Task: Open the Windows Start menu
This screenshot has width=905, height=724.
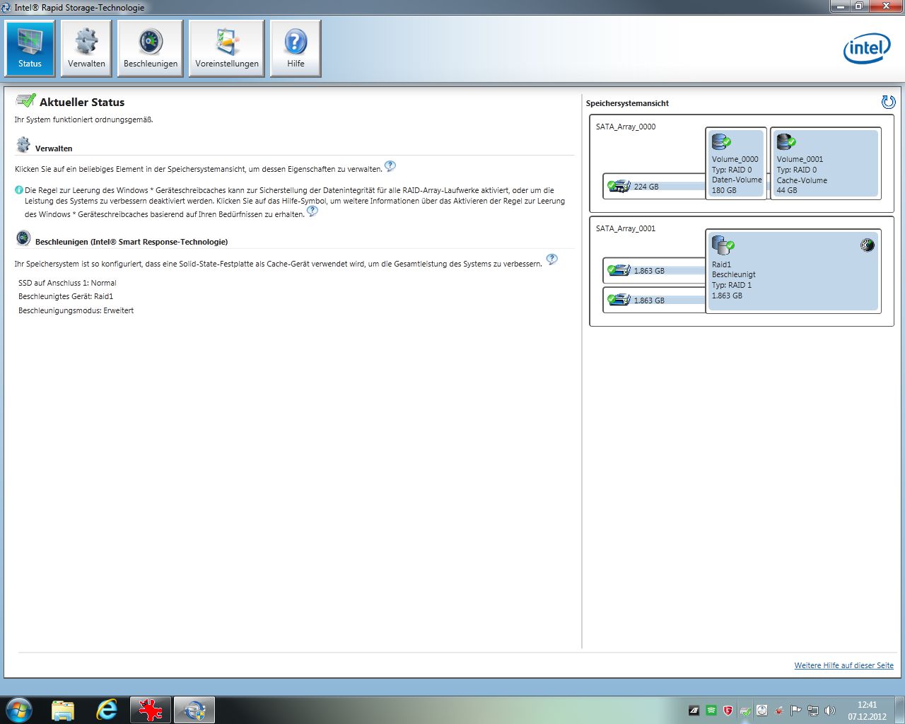Action: (19, 710)
